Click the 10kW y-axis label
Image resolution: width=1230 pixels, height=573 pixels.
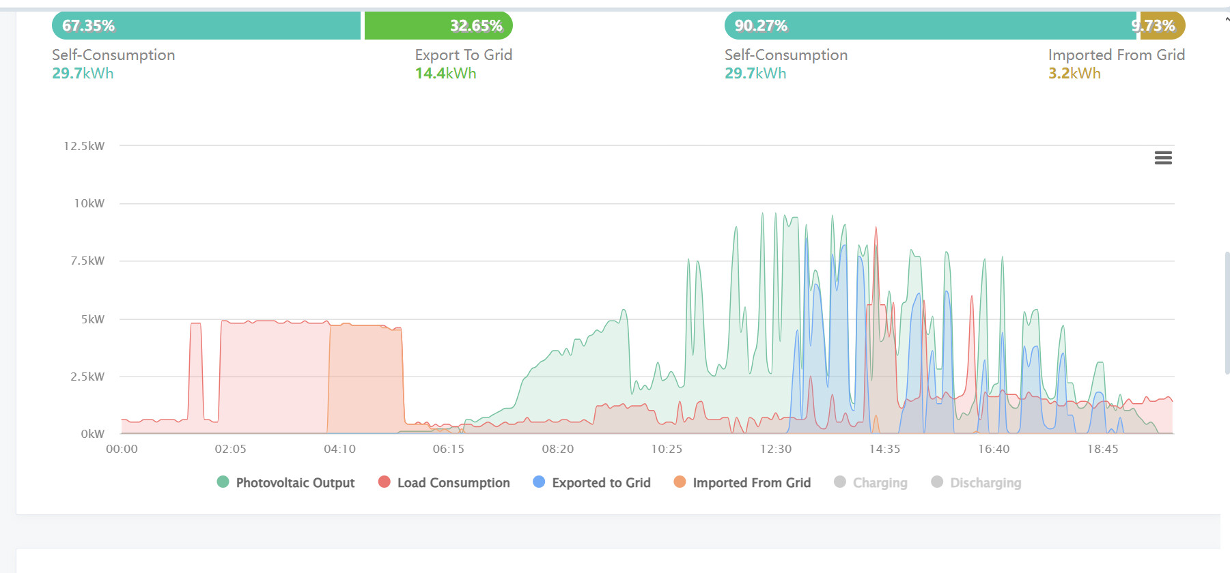click(x=89, y=203)
